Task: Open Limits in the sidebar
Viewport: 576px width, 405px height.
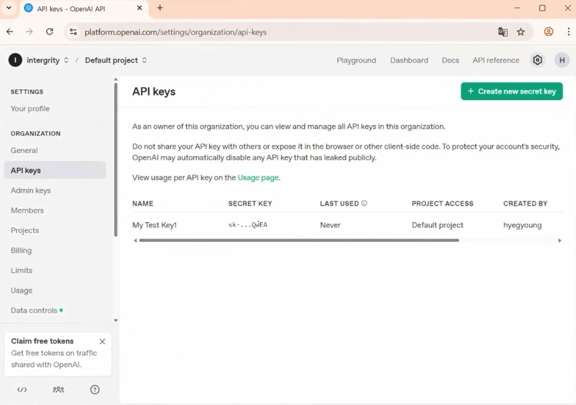Action: tap(22, 270)
